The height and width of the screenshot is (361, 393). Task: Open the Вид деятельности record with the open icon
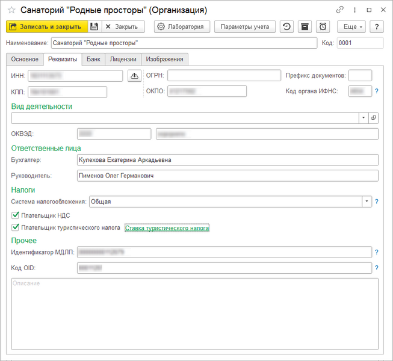(373, 118)
